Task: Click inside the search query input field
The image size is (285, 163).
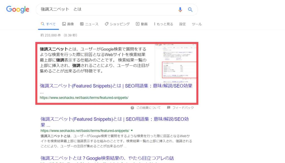Action: click(106, 9)
